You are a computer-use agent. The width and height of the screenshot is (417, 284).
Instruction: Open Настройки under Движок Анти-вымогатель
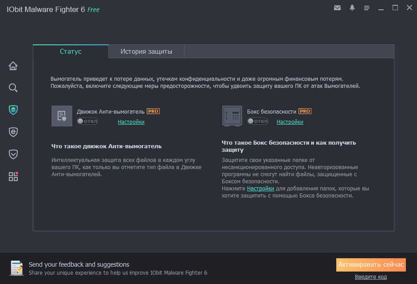[131, 122]
